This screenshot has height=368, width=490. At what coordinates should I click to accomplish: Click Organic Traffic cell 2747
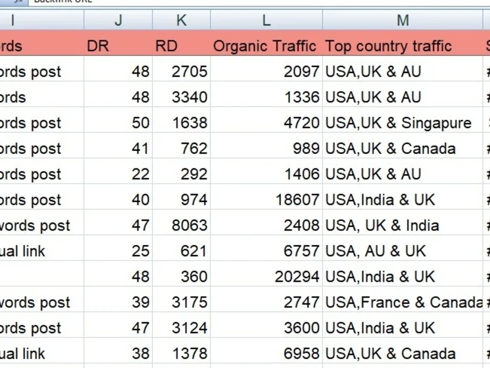(266, 300)
